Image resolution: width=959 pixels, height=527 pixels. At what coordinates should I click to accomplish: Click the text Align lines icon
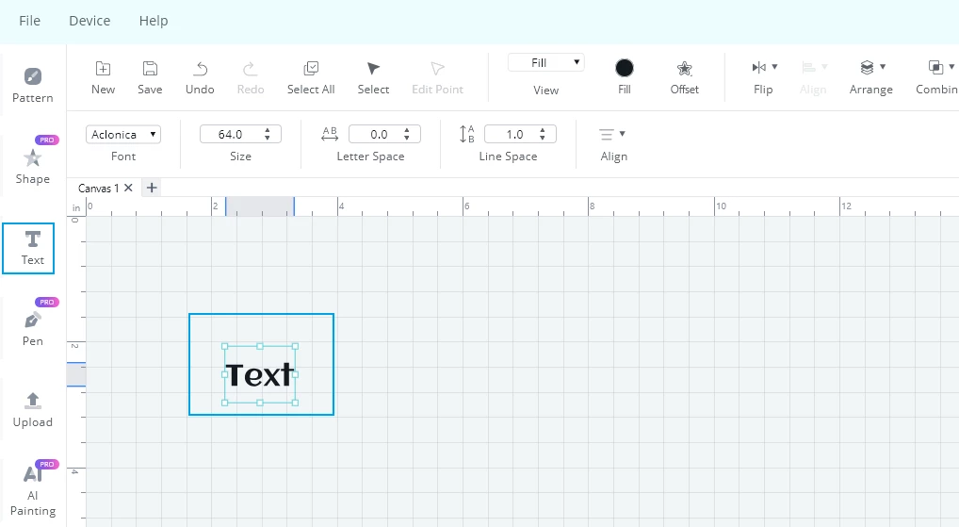click(606, 134)
